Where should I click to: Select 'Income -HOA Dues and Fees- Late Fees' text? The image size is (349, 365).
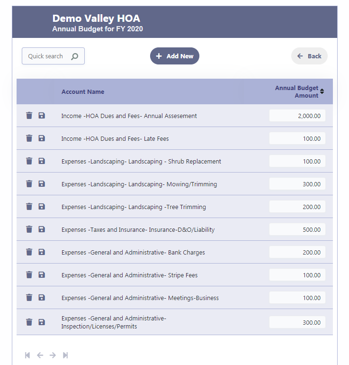pos(115,139)
